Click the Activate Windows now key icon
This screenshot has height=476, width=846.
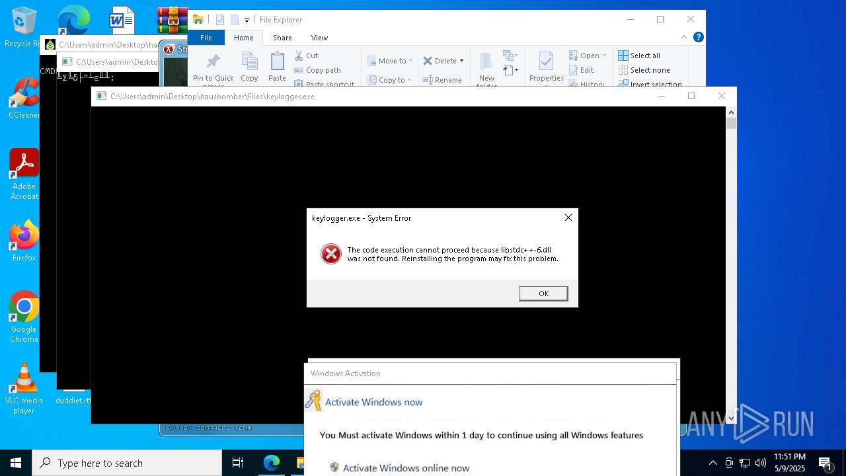click(x=313, y=401)
